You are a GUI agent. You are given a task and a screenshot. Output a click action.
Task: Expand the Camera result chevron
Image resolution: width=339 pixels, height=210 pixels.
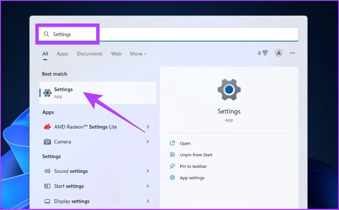(x=148, y=142)
